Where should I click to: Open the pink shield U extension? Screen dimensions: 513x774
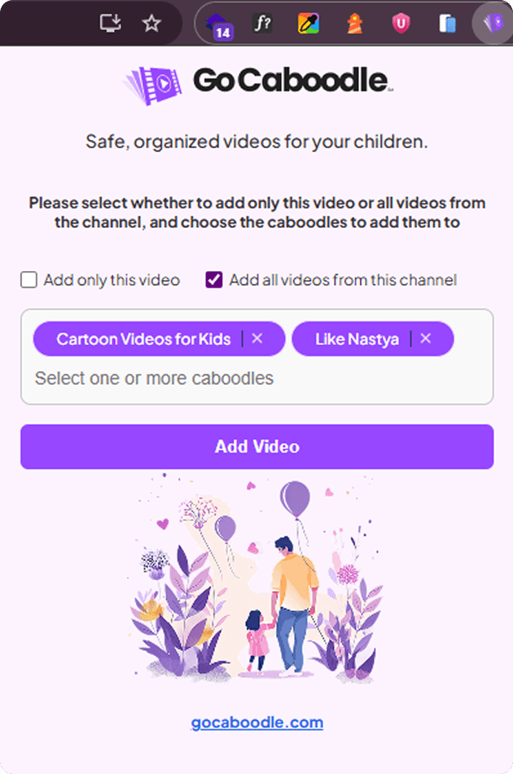(401, 23)
